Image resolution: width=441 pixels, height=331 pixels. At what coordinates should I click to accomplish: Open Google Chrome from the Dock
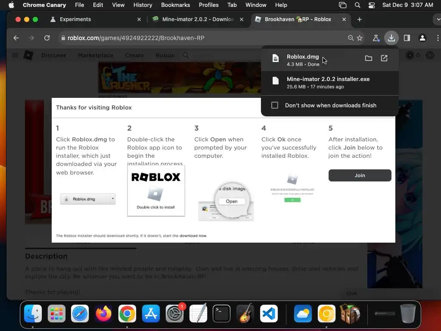[127, 314]
